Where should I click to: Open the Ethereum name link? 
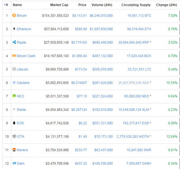[24, 29]
